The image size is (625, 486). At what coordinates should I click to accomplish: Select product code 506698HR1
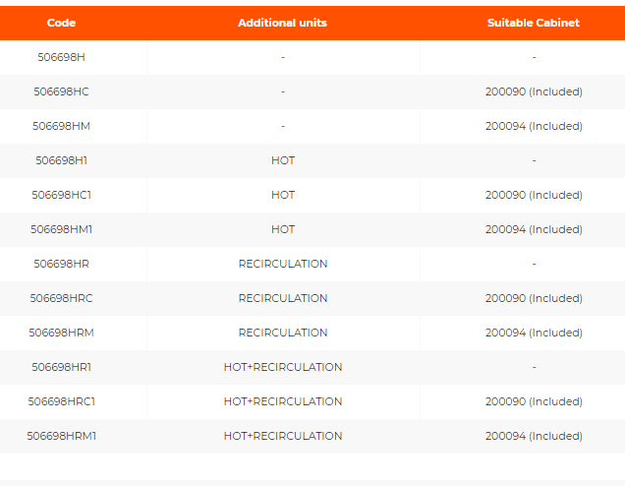[61, 367]
